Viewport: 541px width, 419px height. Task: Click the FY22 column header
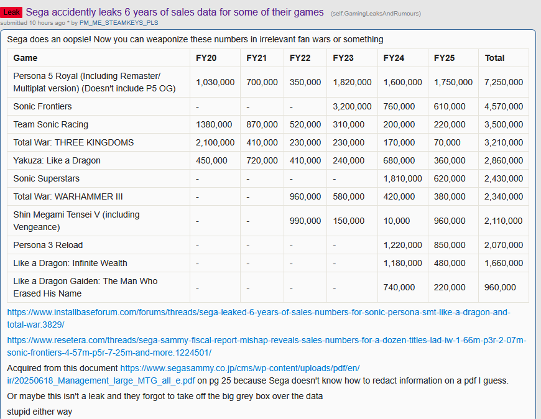click(300, 58)
